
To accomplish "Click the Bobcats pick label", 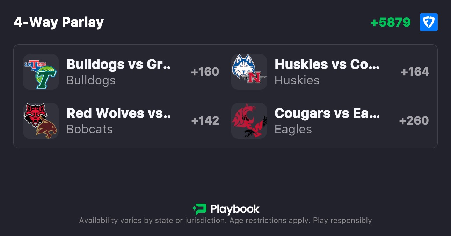I will pyautogui.click(x=89, y=129).
